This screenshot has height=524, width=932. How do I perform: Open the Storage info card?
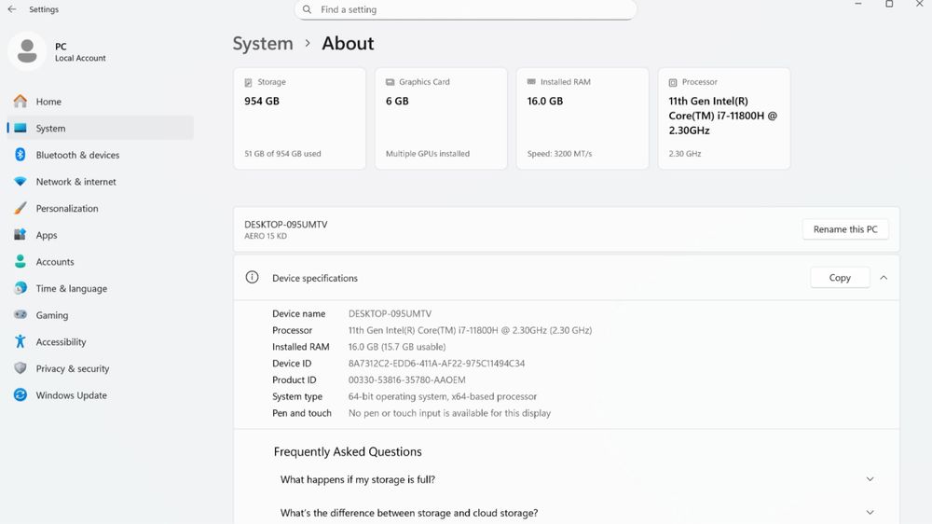pos(299,118)
